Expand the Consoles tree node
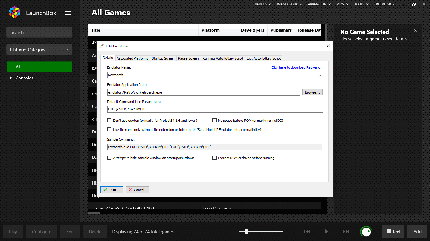Image resolution: width=430 pixels, height=241 pixels. (11, 78)
